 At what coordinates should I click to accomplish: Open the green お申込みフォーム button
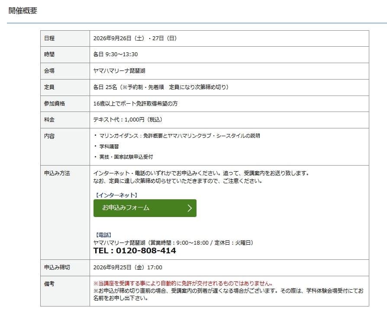(145, 208)
